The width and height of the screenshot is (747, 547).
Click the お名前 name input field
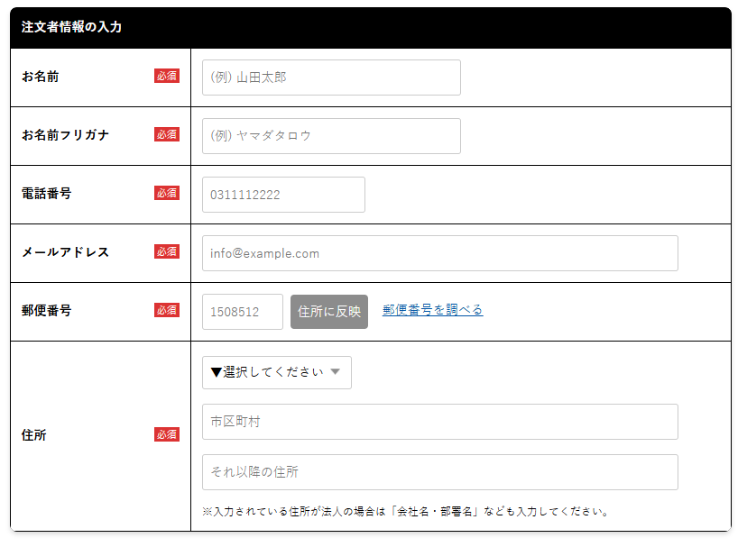point(331,77)
